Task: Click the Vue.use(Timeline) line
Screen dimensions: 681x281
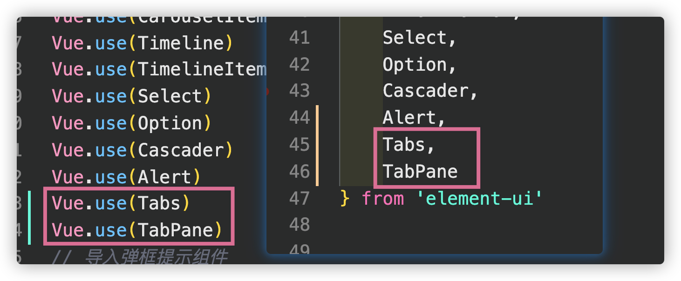Action: [143, 43]
